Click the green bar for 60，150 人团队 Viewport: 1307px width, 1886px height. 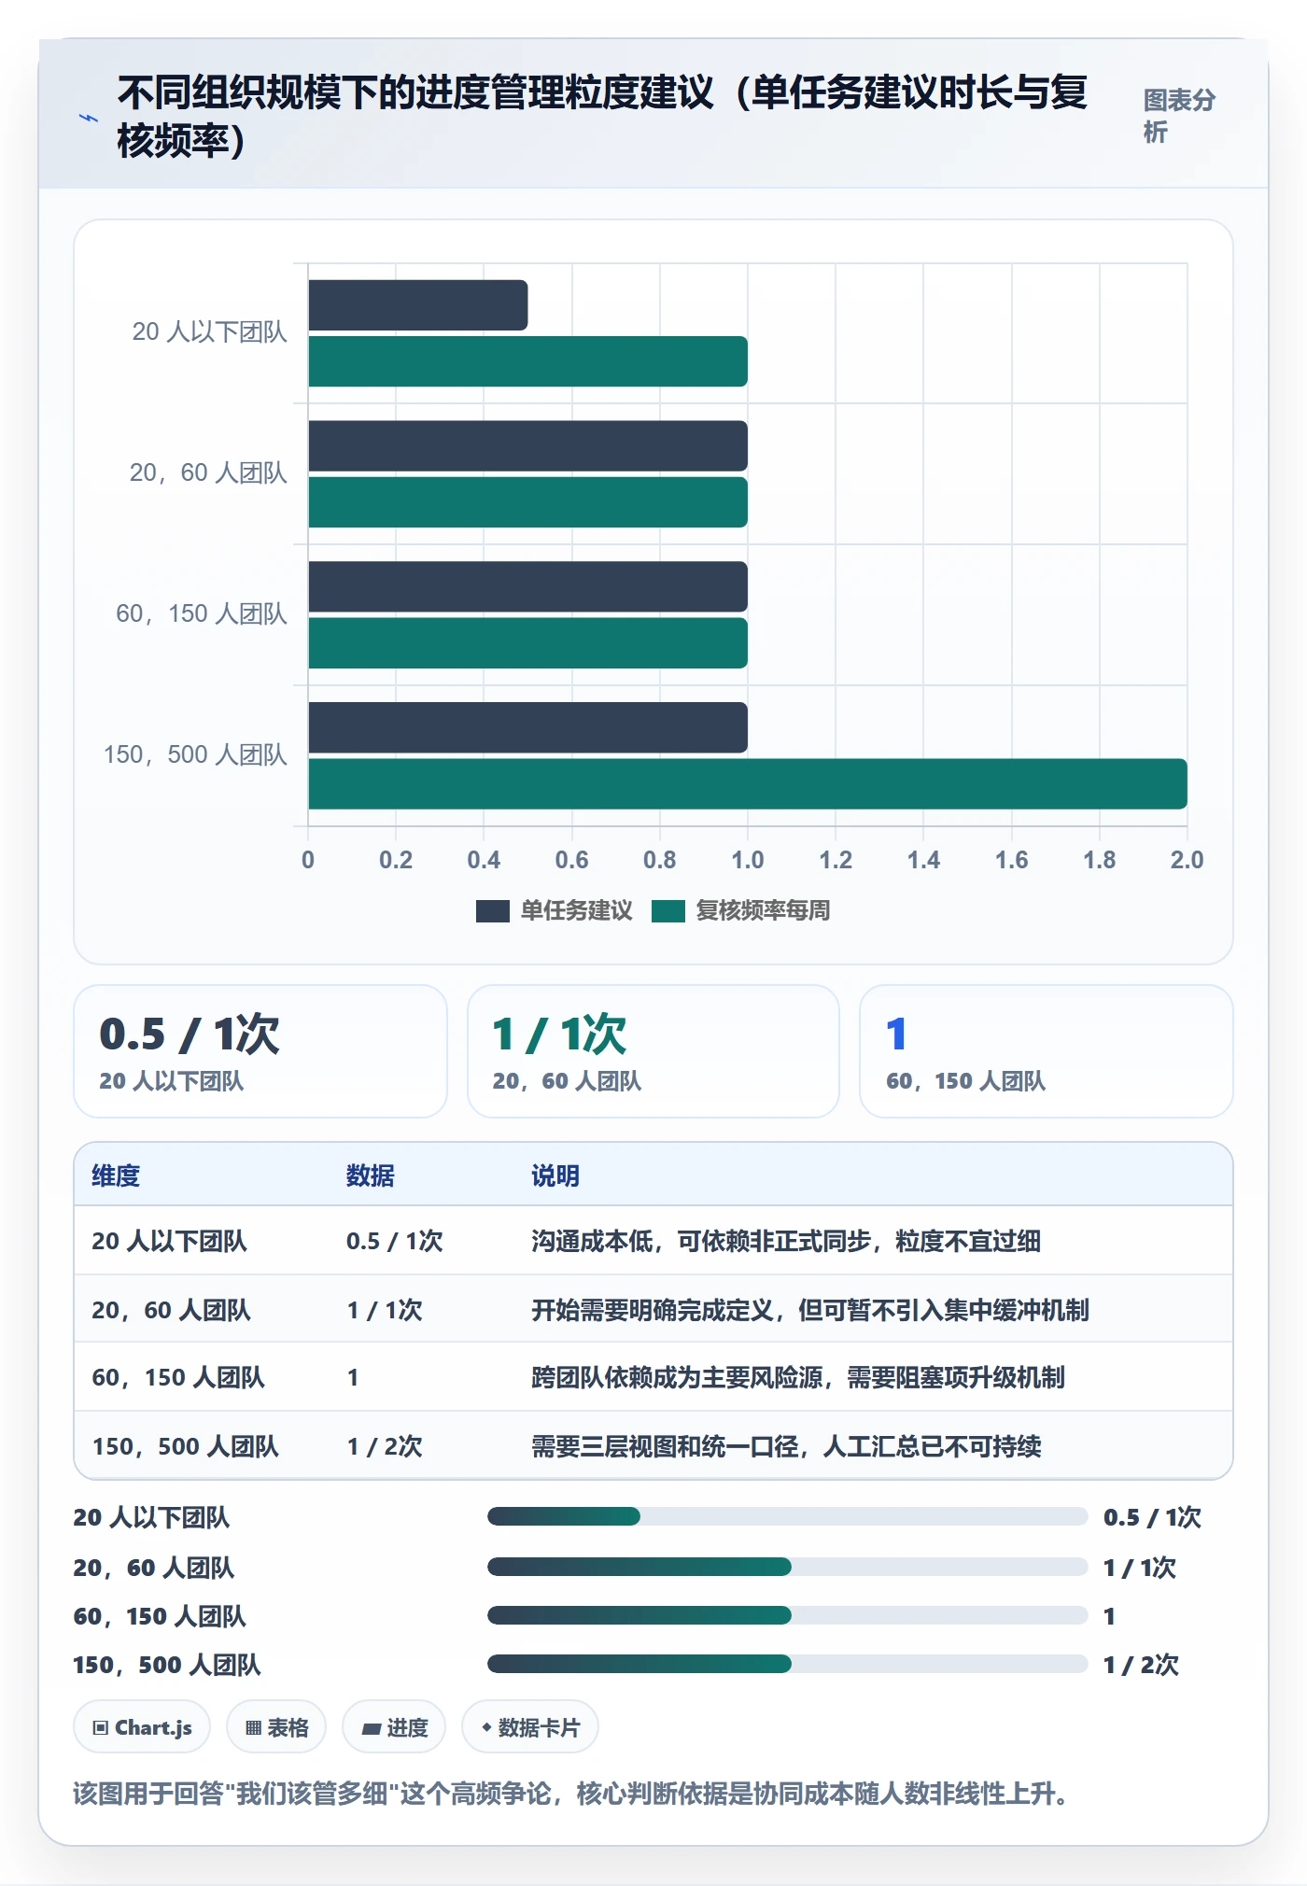click(528, 643)
